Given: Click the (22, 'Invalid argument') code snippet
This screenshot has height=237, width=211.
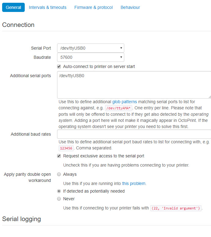Looking at the screenshot, I should [x=176, y=208].
